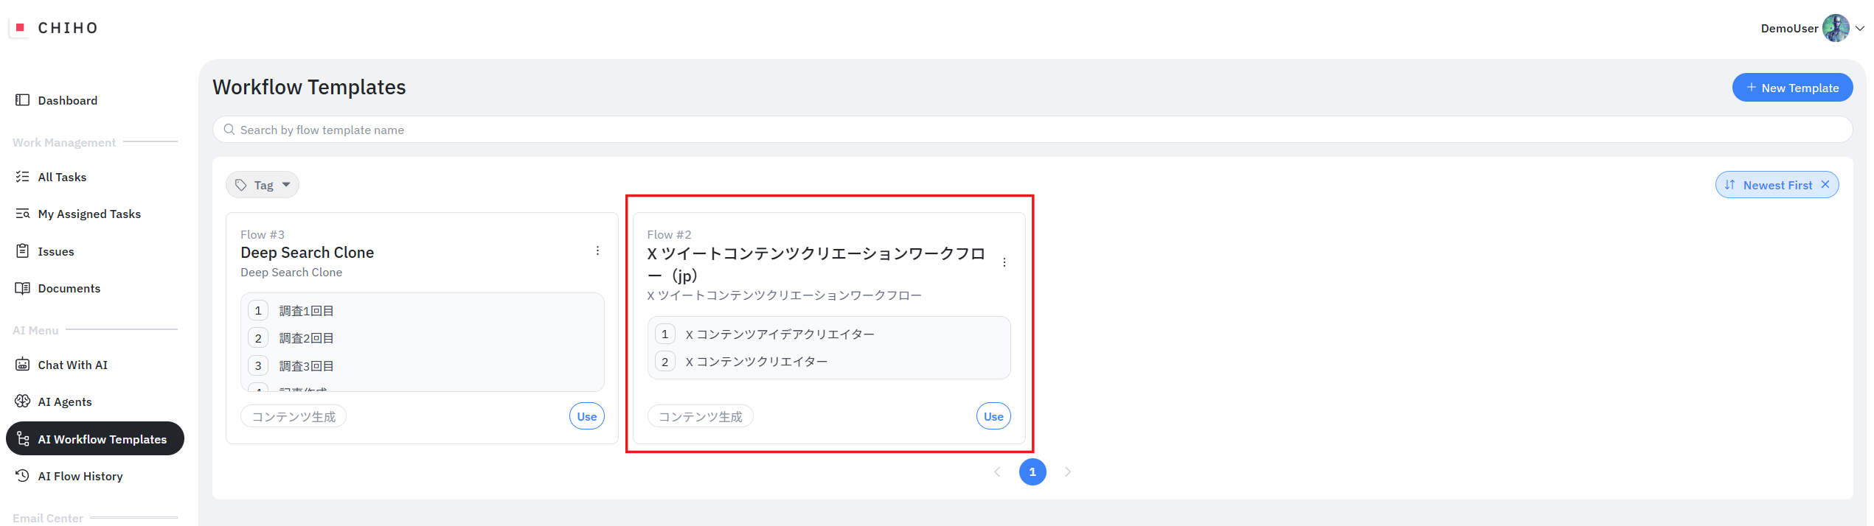Viewport: 1874px width, 526px height.
Task: Open the Dashboard sidebar item
Action: click(x=67, y=100)
